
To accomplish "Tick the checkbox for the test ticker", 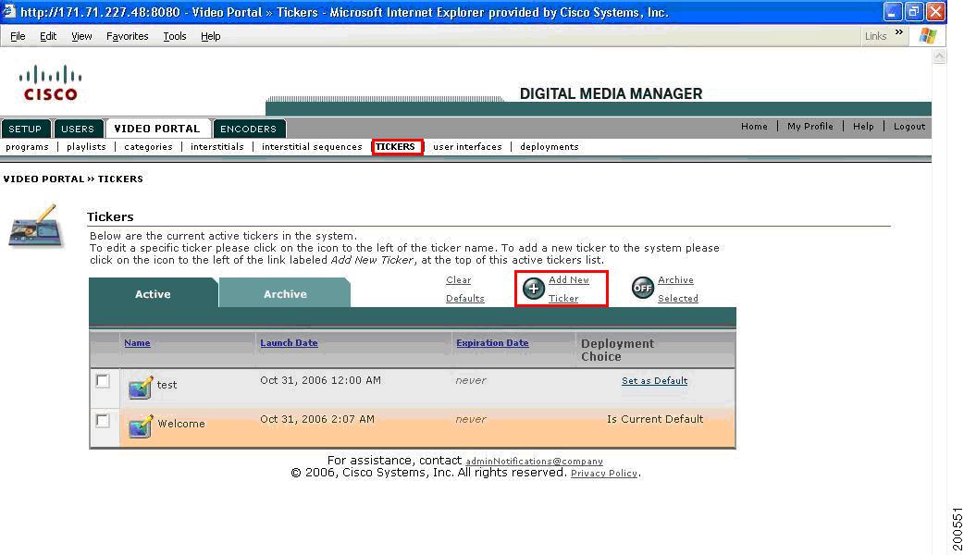I will pyautogui.click(x=103, y=381).
